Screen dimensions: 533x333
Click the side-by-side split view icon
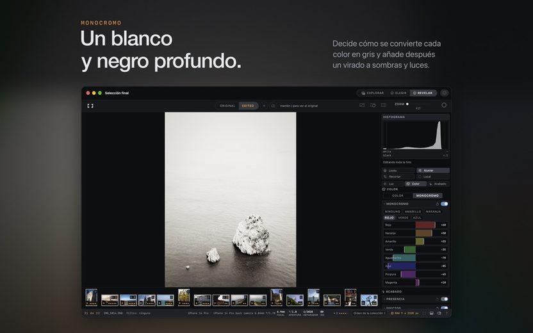click(384, 105)
